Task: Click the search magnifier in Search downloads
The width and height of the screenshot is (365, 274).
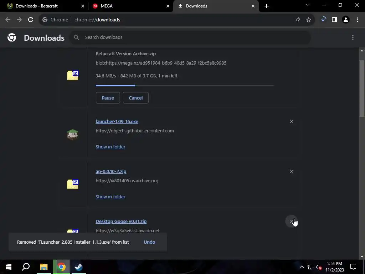Action: [x=76, y=37]
